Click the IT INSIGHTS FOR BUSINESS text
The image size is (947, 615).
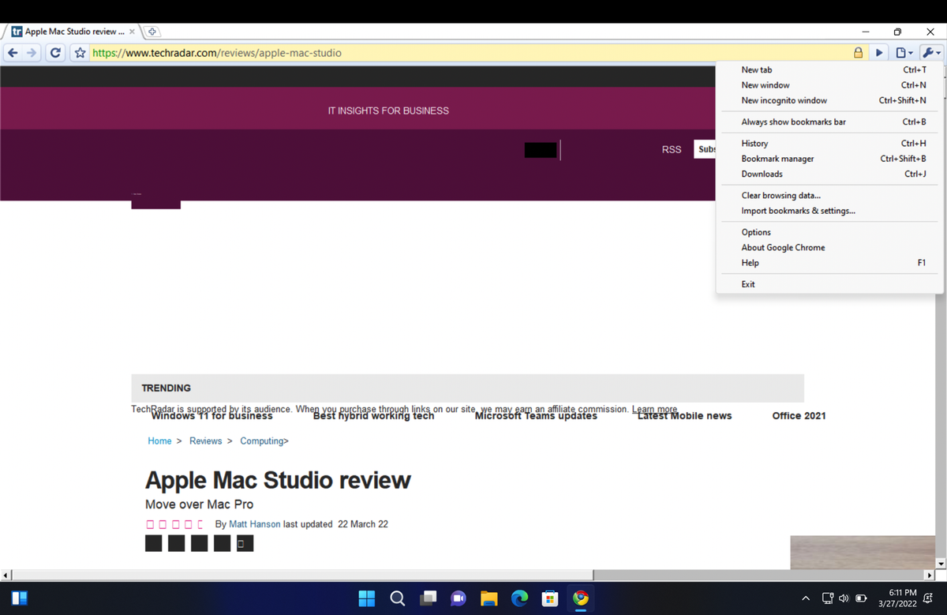(x=388, y=111)
